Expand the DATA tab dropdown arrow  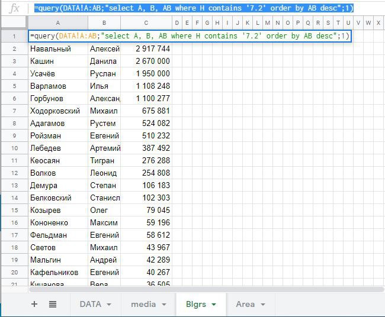coord(109,305)
